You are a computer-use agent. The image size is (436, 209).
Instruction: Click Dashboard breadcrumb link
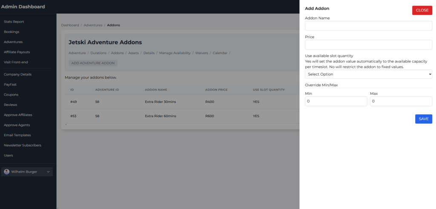(x=70, y=25)
